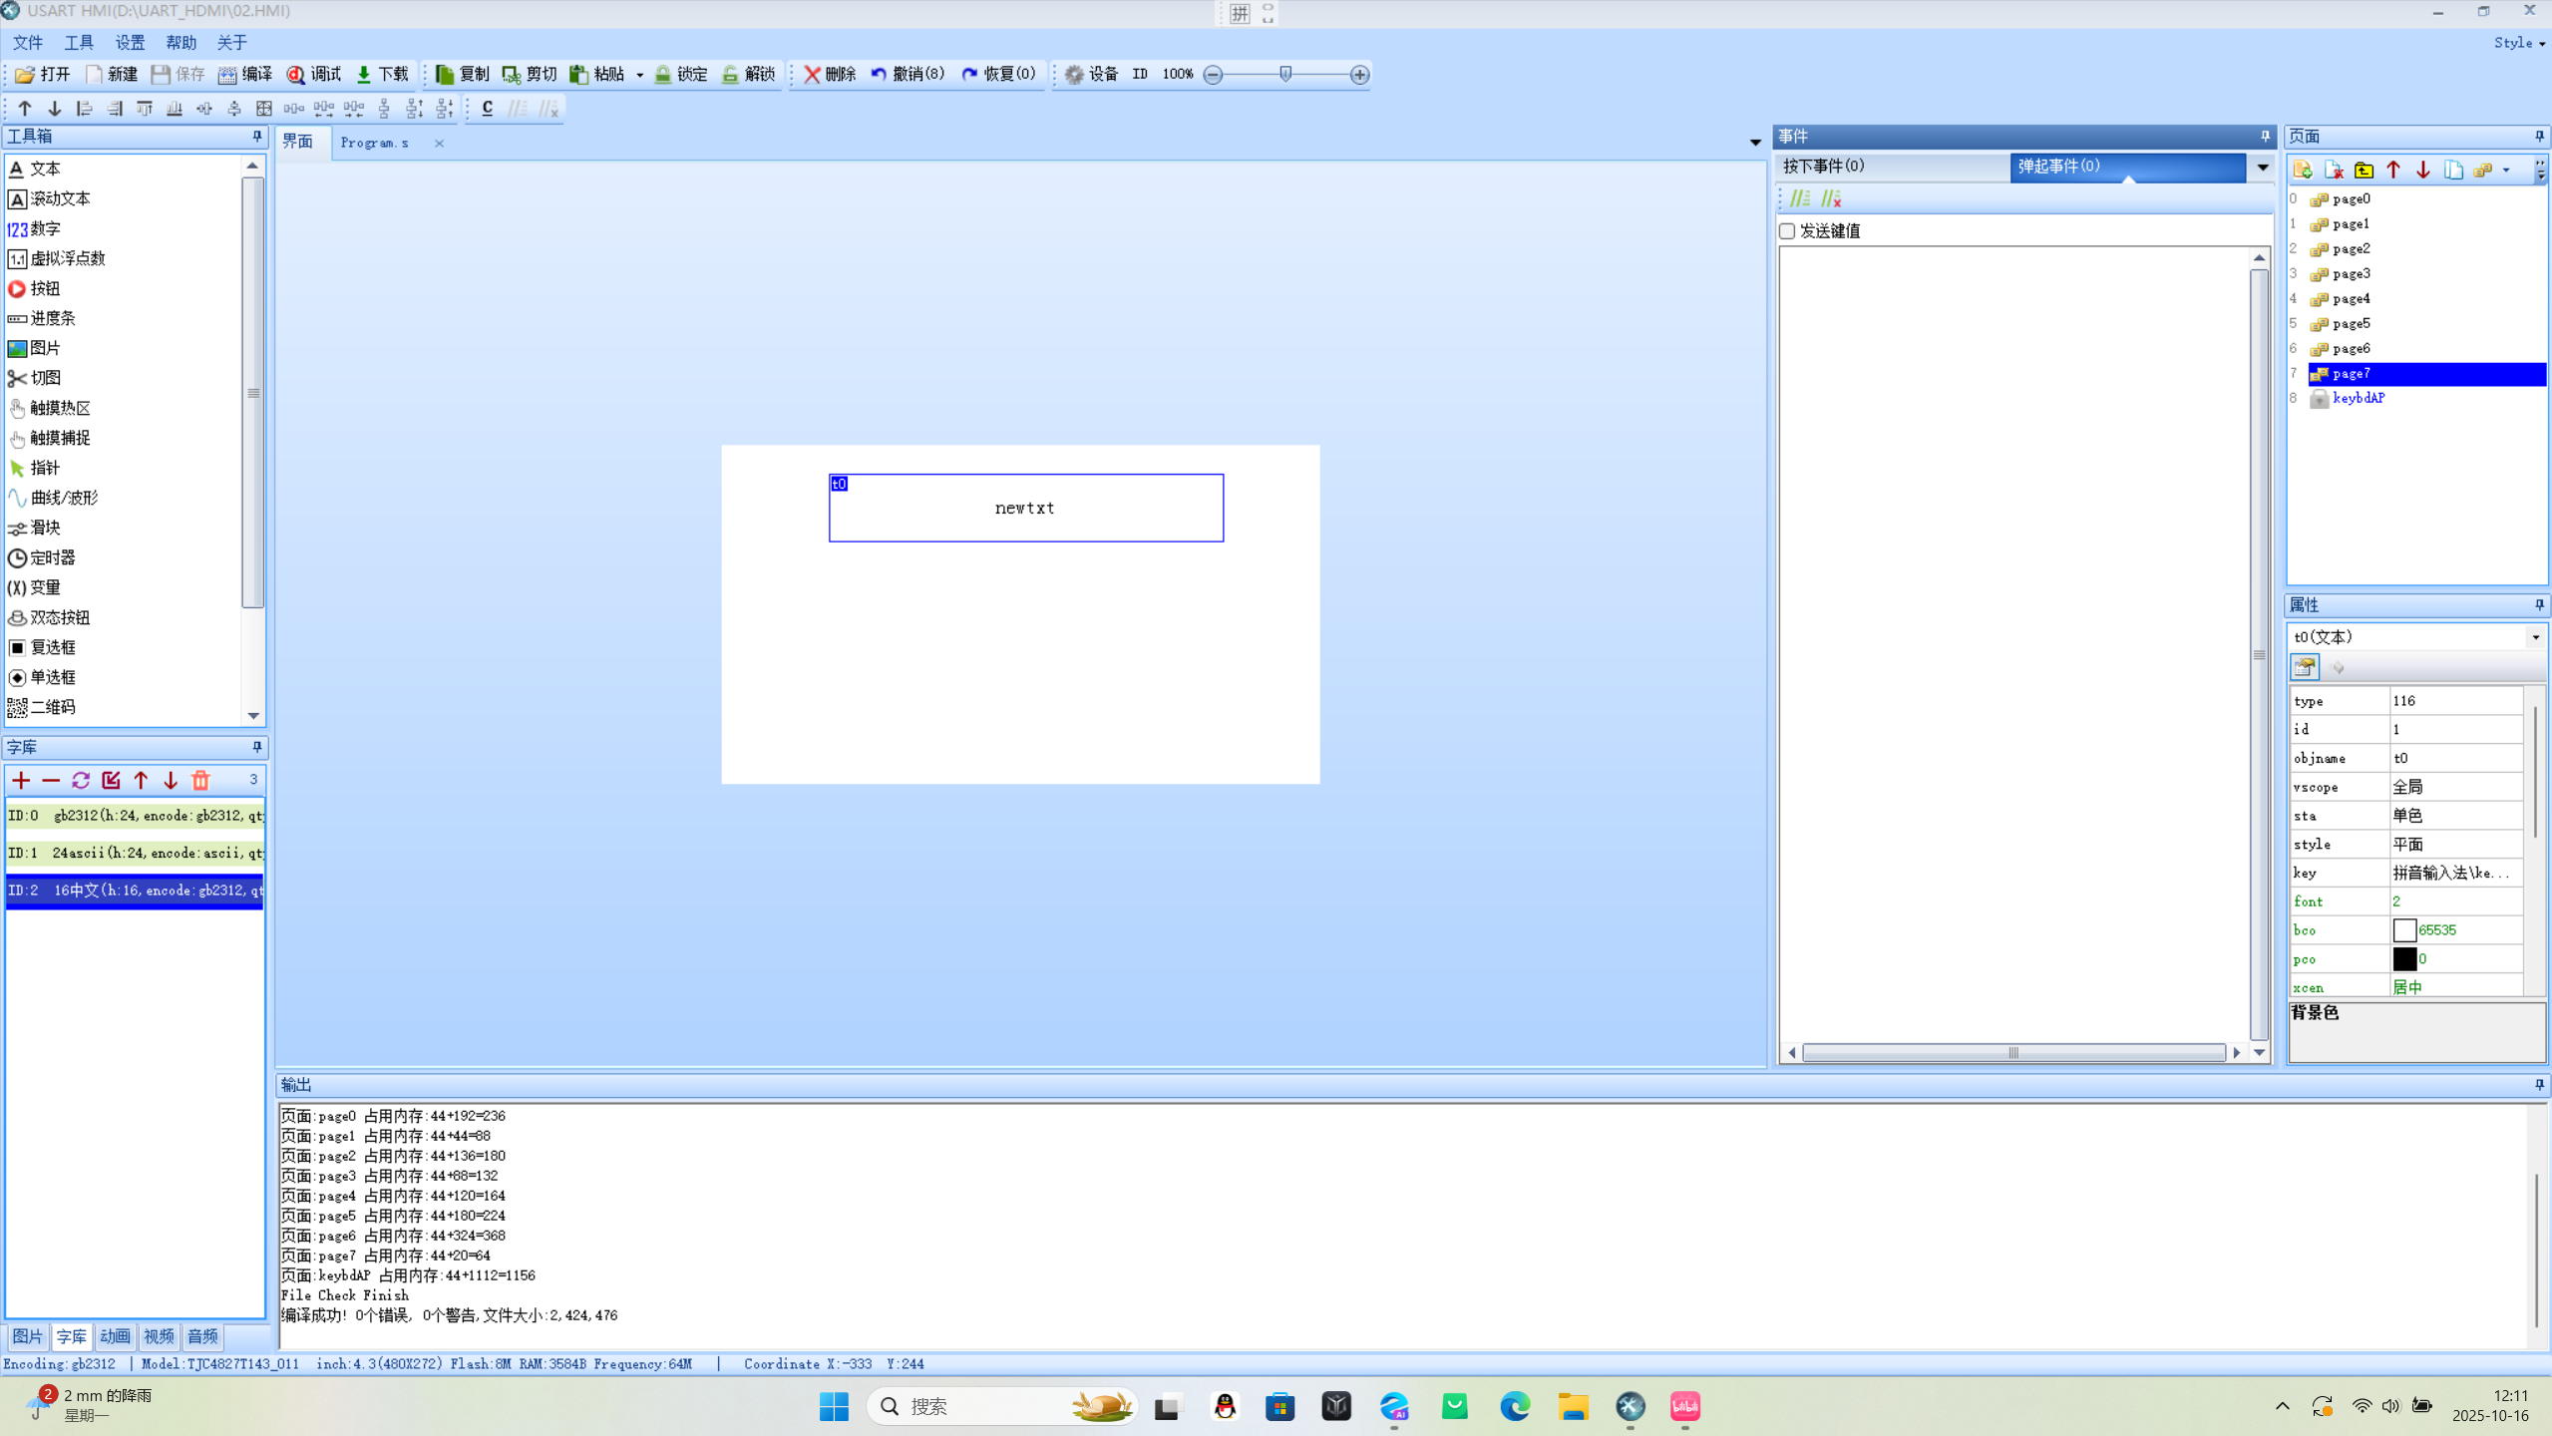Add a new font with the red plus icon
Screen dimensions: 2552x1436
(21, 780)
